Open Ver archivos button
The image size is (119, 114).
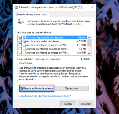click(x=72, y=88)
